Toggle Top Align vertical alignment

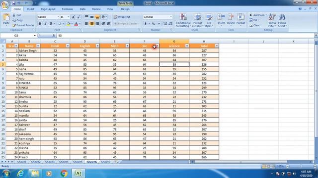[86, 17]
